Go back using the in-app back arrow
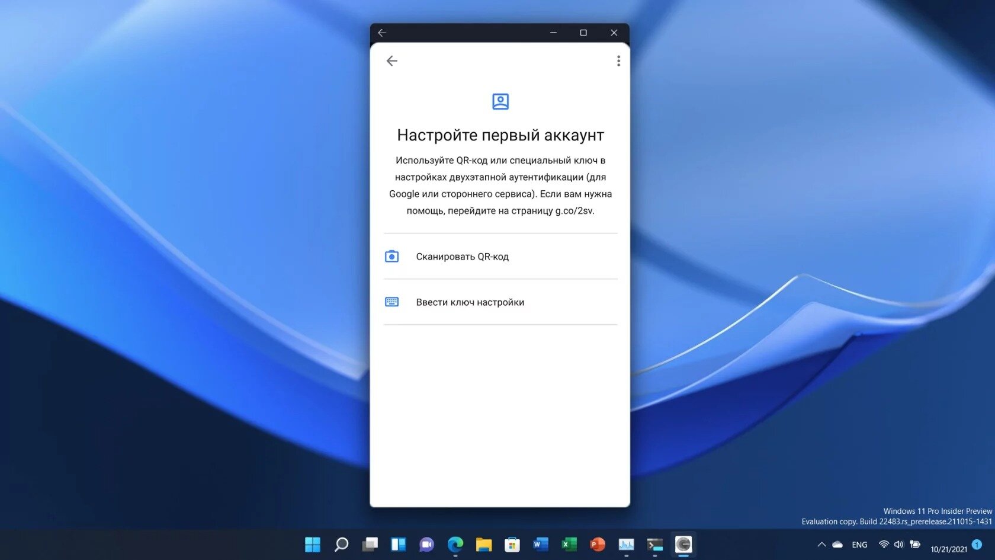995x560 pixels. pyautogui.click(x=391, y=61)
